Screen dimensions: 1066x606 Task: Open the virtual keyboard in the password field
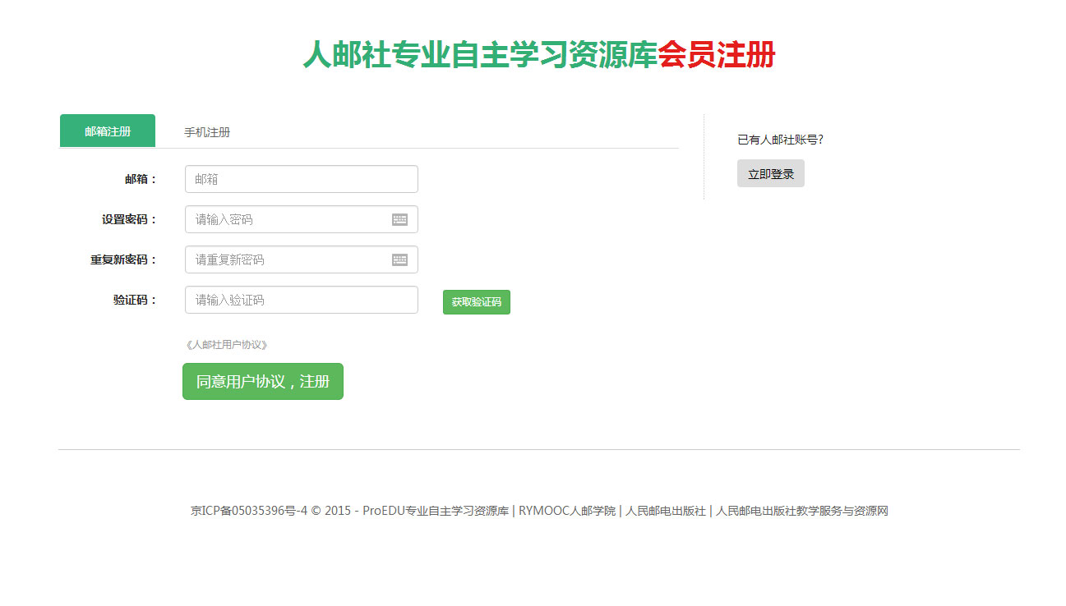point(399,219)
